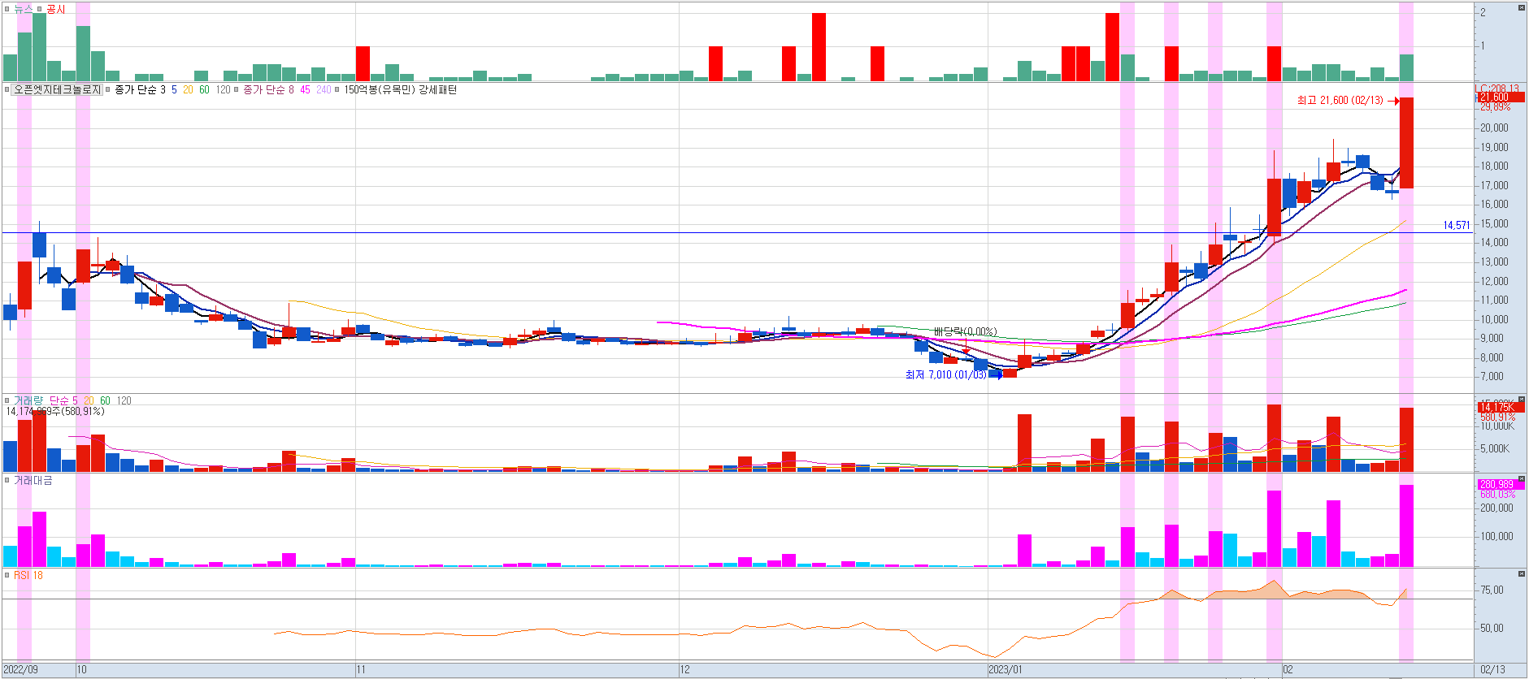Click the magenta 280,989 trading value tag
1529x679 pixels.
(x=1501, y=484)
